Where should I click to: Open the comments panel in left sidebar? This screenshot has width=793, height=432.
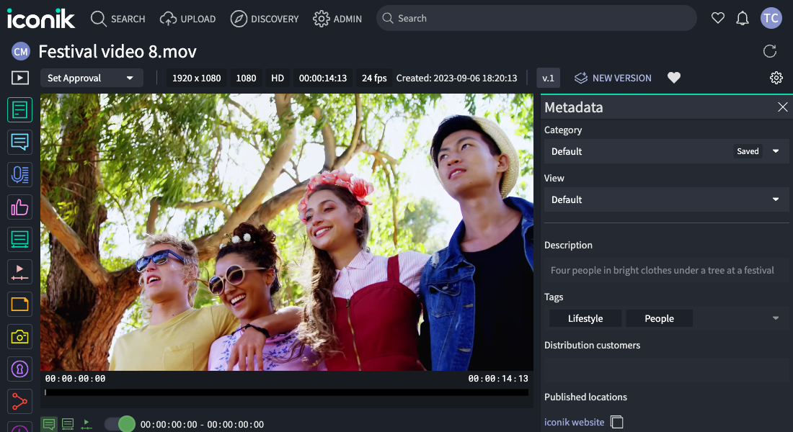pos(19,142)
